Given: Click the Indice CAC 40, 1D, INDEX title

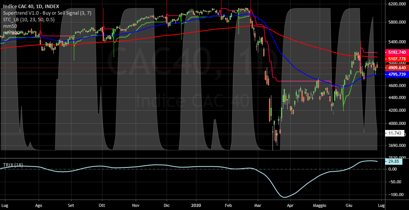Looking at the screenshot, I should 31,7.
